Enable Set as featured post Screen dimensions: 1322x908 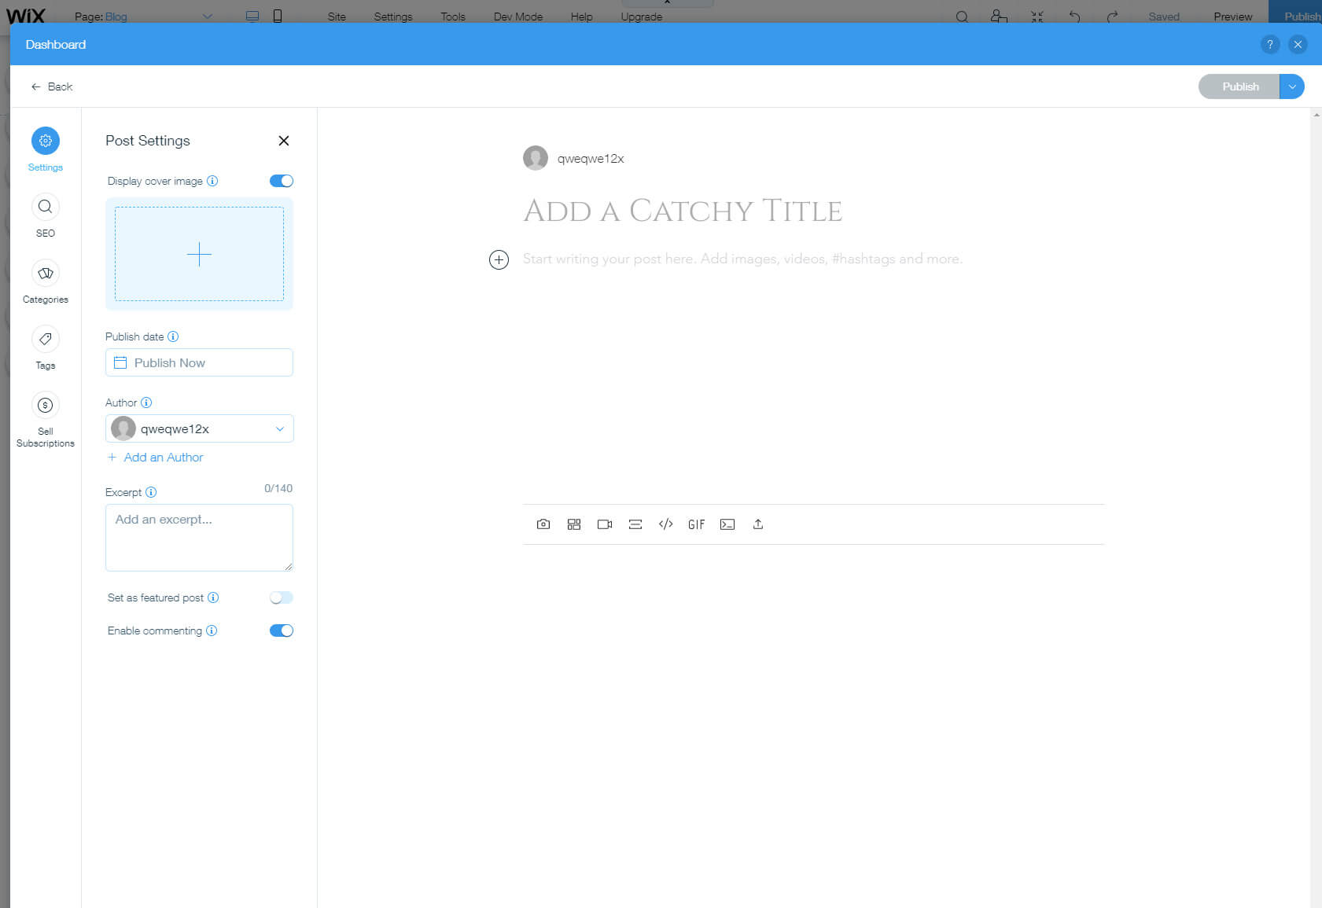(x=280, y=597)
